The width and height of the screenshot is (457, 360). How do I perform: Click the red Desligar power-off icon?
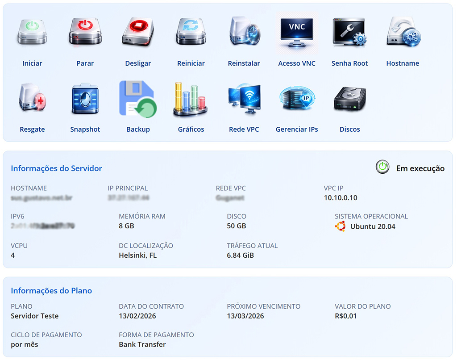pos(138,31)
